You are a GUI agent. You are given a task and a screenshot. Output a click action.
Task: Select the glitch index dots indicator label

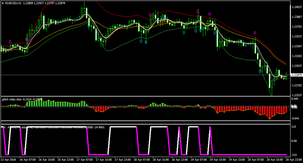point(12,99)
